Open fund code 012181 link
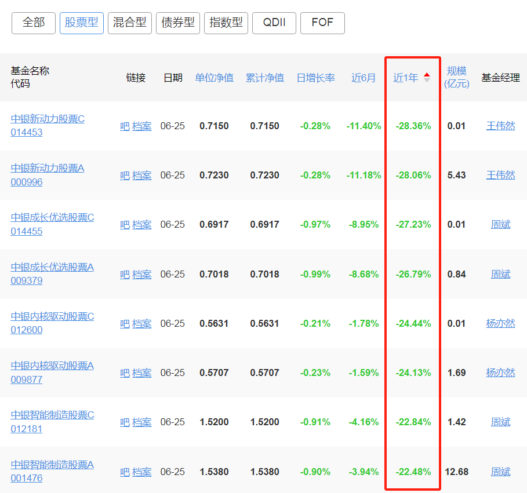The height and width of the screenshot is (493, 527). [27, 429]
